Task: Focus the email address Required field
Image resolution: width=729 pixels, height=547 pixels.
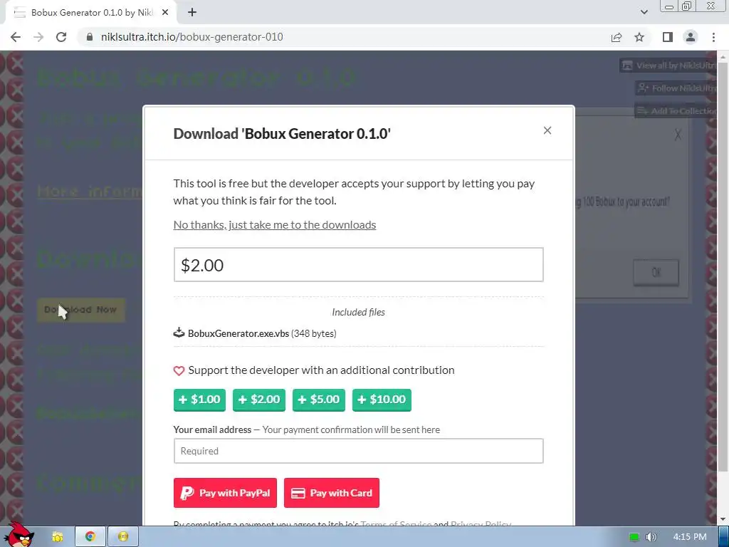Action: [359, 451]
